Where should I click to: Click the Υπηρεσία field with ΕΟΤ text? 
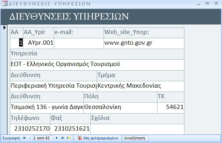(97, 65)
